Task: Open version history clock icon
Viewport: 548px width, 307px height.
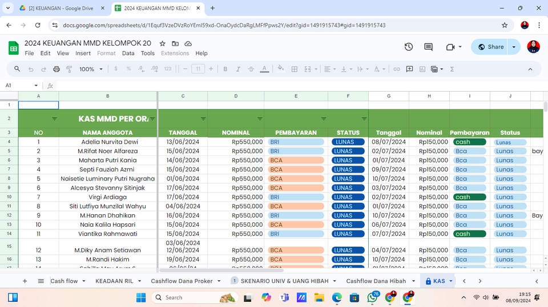Action: pyautogui.click(x=409, y=47)
